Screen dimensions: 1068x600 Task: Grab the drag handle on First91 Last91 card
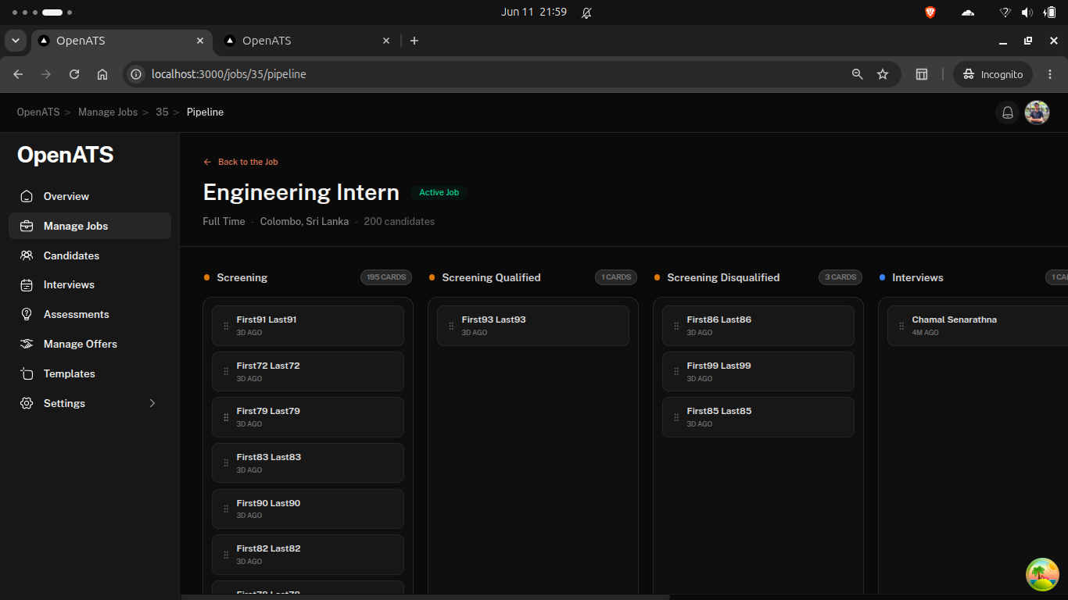tap(227, 326)
